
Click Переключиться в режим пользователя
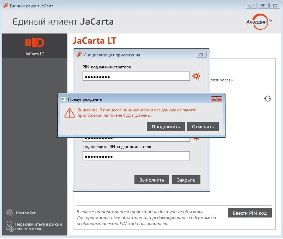tap(34, 226)
